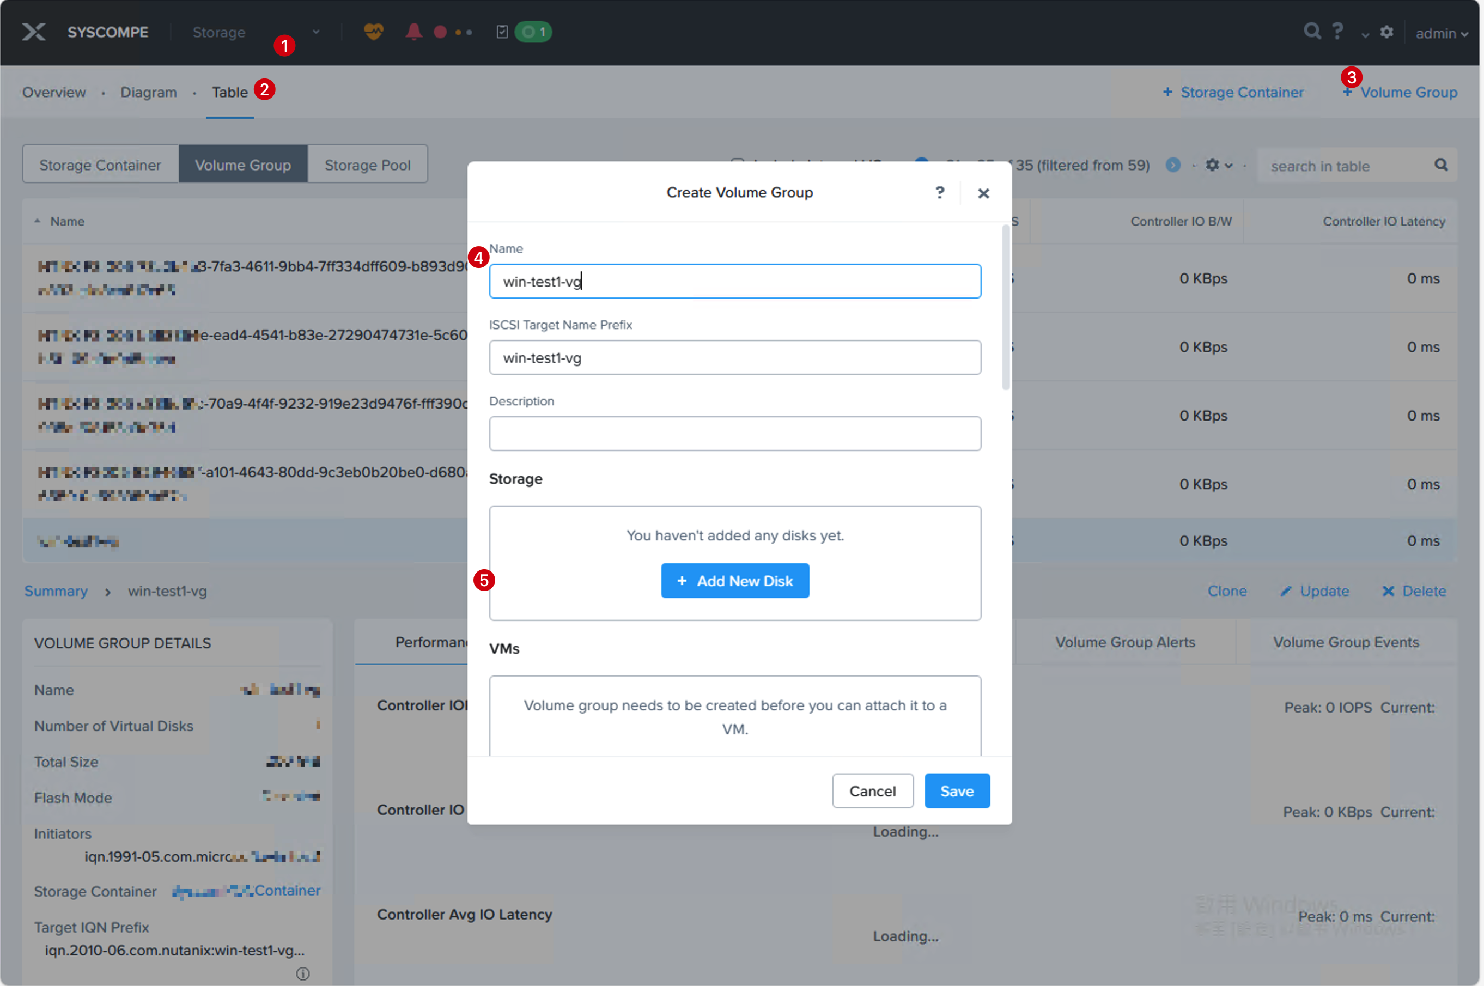Click the Add New Disk button
The height and width of the screenshot is (986, 1484).
tap(734, 580)
